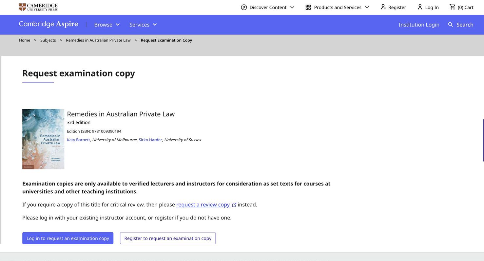Viewport: 484px width, 261px height.
Task: Click the Remedies in Australian Private Law cover
Action: pyautogui.click(x=43, y=139)
